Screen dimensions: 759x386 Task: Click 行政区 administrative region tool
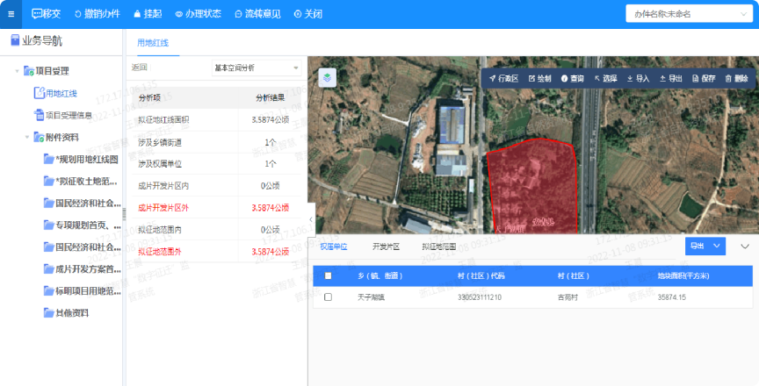[x=503, y=78]
